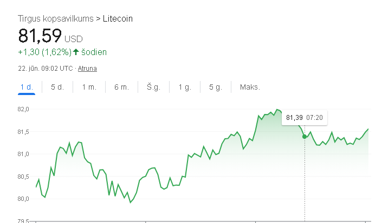This screenshot has width=382, height=223.
Task: Switch to the Š.g. tab
Action: pyautogui.click(x=153, y=87)
